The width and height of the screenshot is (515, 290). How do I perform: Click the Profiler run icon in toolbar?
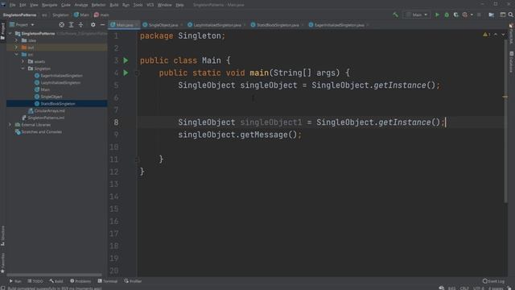465,14
